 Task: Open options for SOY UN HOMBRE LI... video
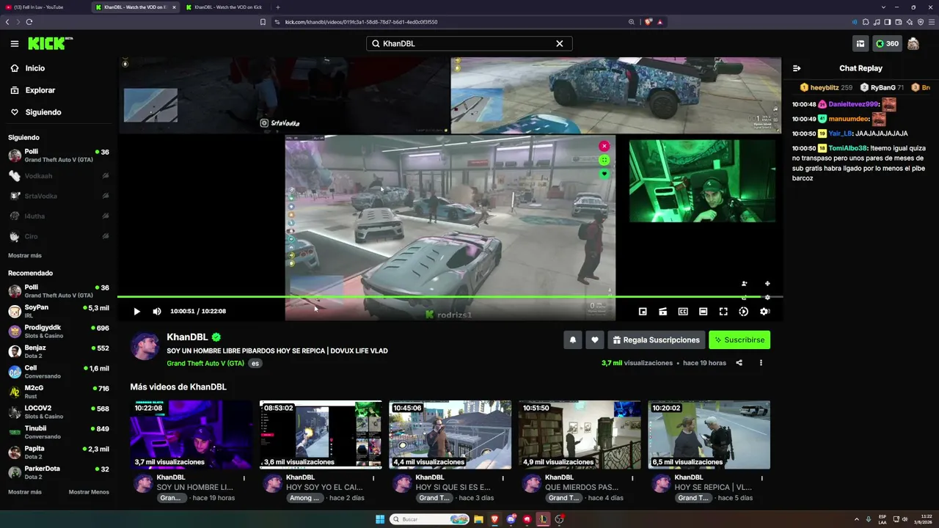tap(244, 478)
